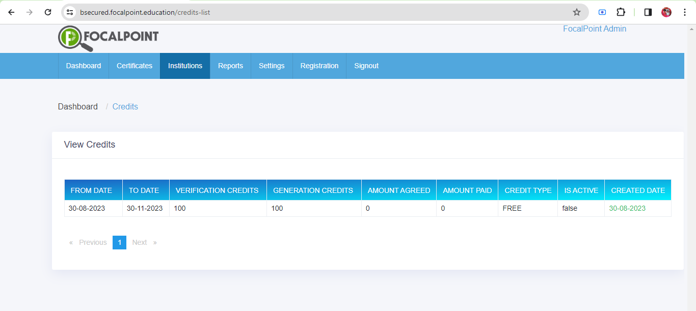Open the site information icon in address bar
This screenshot has width=696, height=311.
(x=69, y=12)
